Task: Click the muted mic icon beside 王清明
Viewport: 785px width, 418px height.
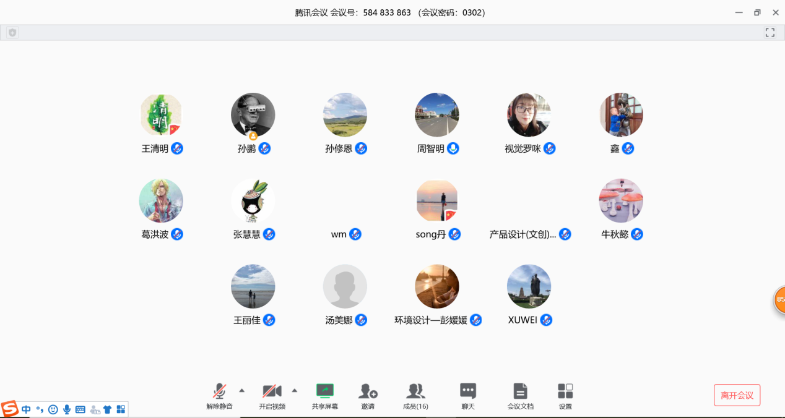Action: [x=177, y=148]
